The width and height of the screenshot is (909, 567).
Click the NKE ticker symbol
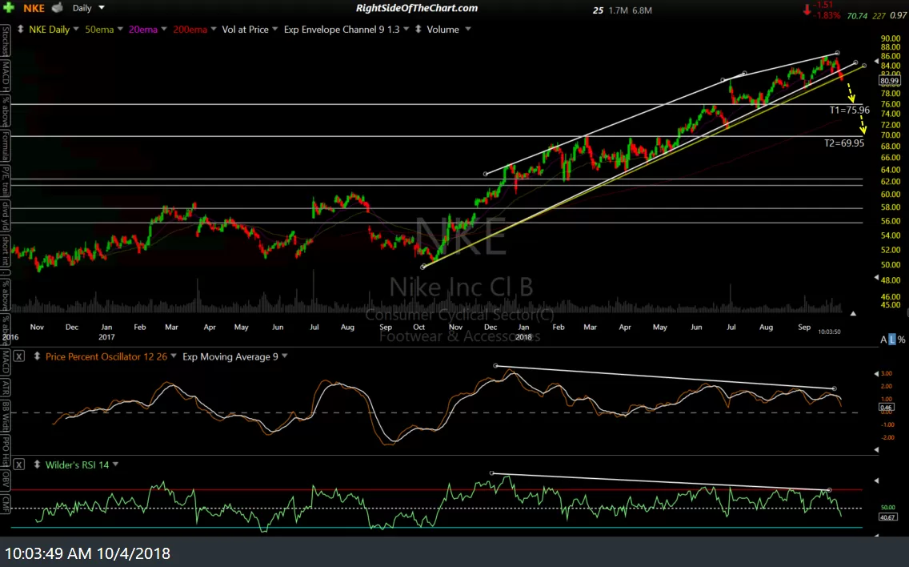click(34, 8)
